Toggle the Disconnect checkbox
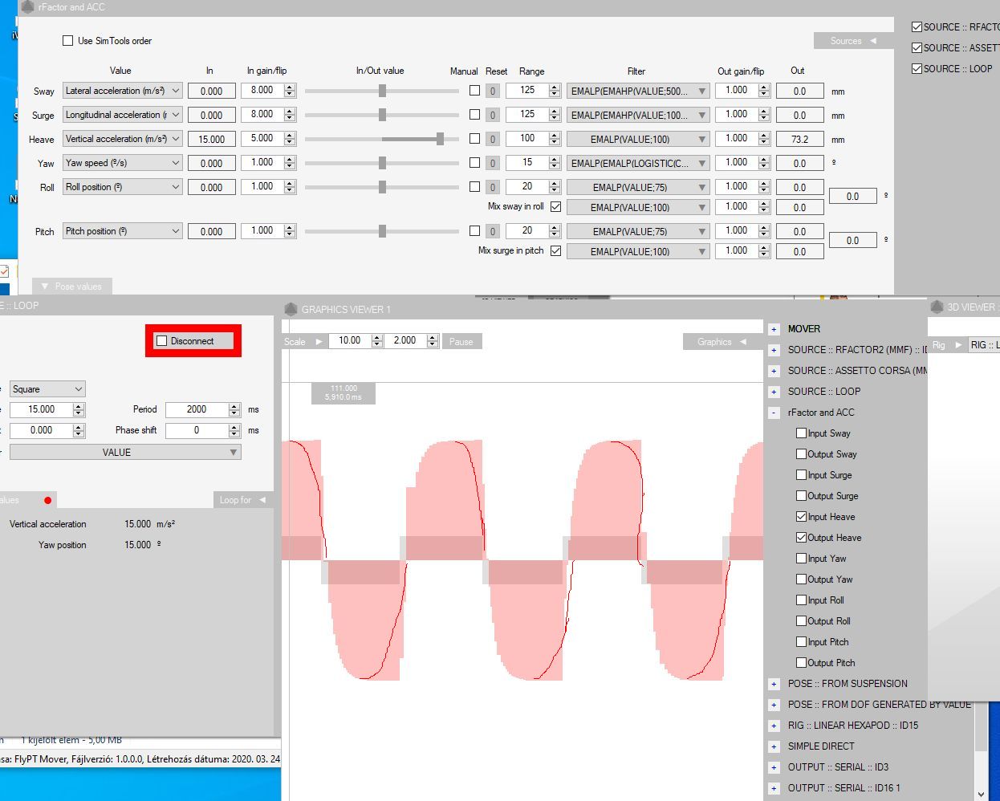This screenshot has height=801, width=1000. click(162, 341)
